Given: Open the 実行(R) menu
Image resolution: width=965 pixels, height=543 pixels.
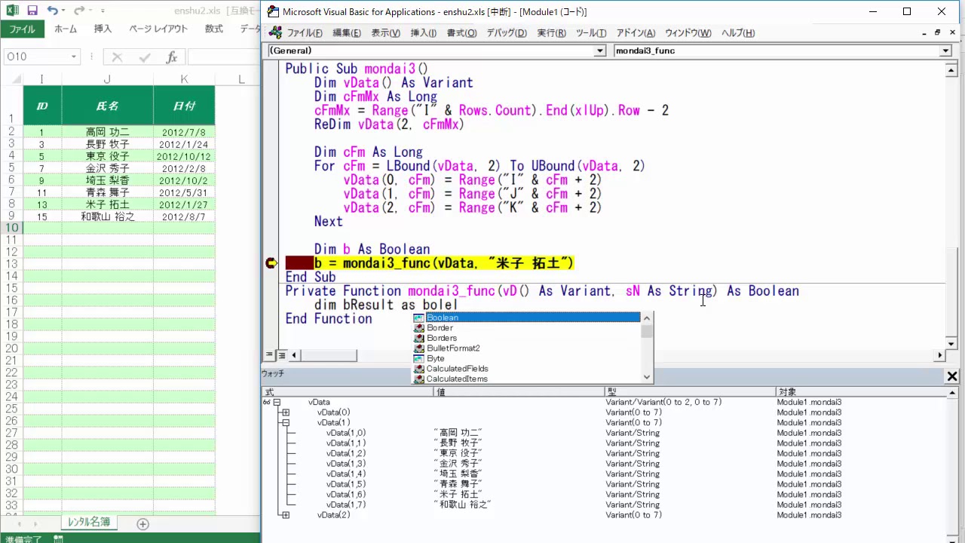Looking at the screenshot, I should [551, 33].
